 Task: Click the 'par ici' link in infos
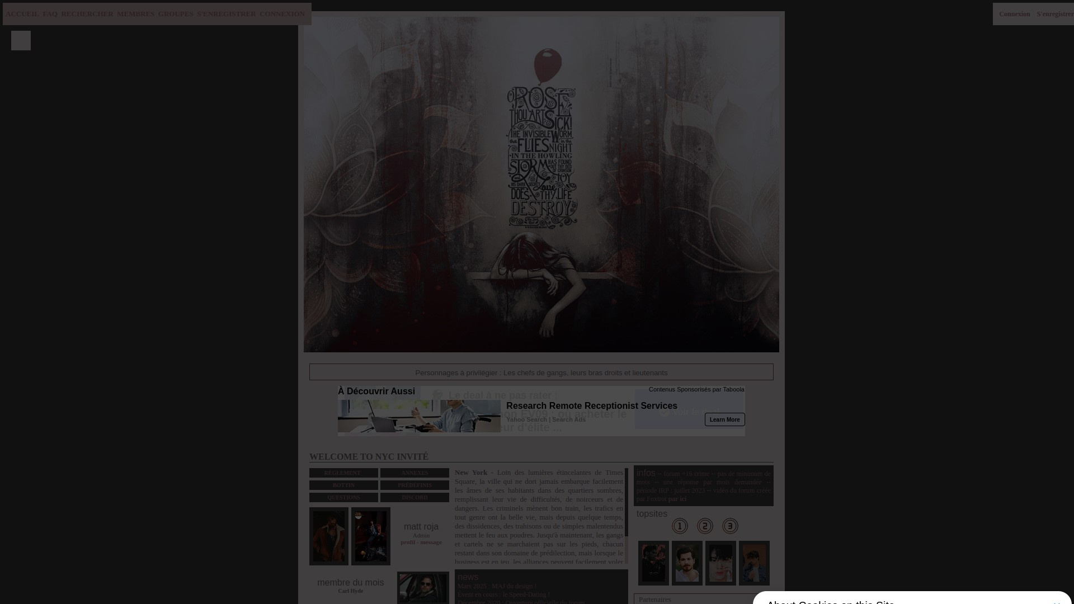677,499
